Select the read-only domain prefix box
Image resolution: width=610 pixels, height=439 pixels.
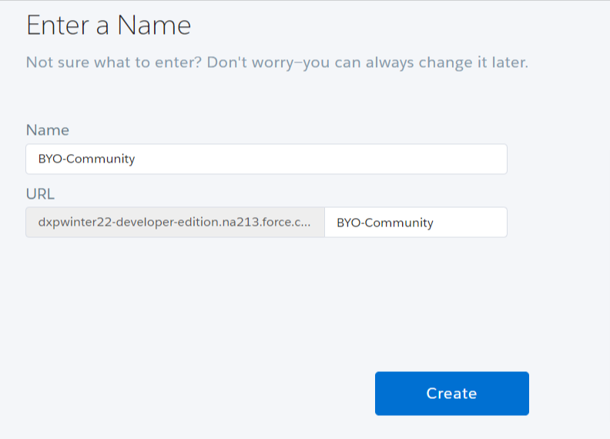tap(175, 223)
